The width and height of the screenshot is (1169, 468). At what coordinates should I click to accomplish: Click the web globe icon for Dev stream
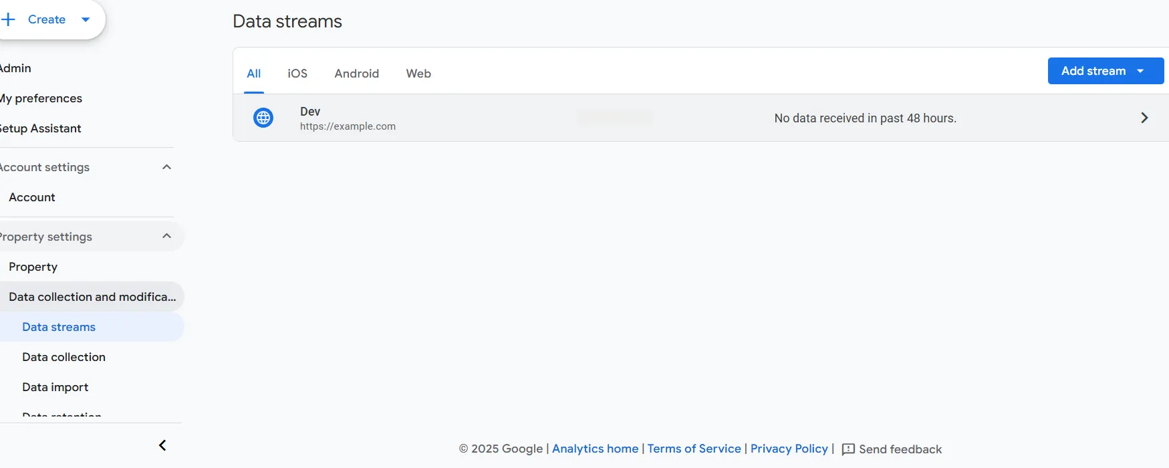point(263,118)
